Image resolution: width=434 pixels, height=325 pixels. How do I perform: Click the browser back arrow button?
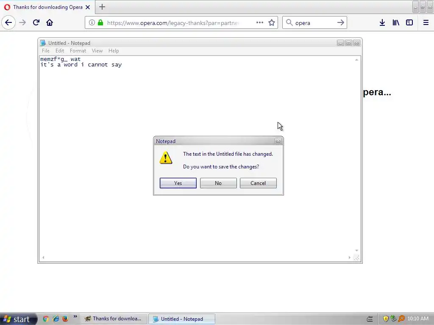click(x=8, y=22)
